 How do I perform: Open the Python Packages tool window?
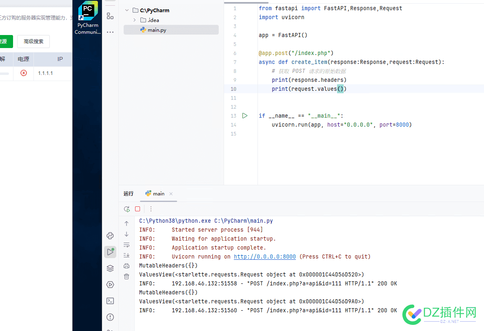(110, 268)
